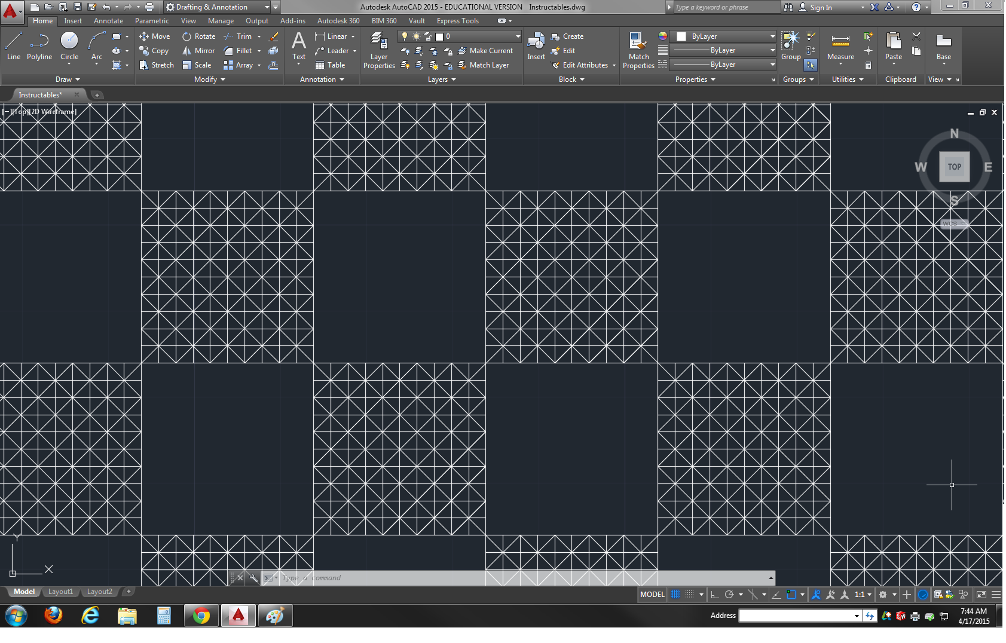This screenshot has height=643, width=1006.
Task: Click the keyword search field
Action: [726, 7]
